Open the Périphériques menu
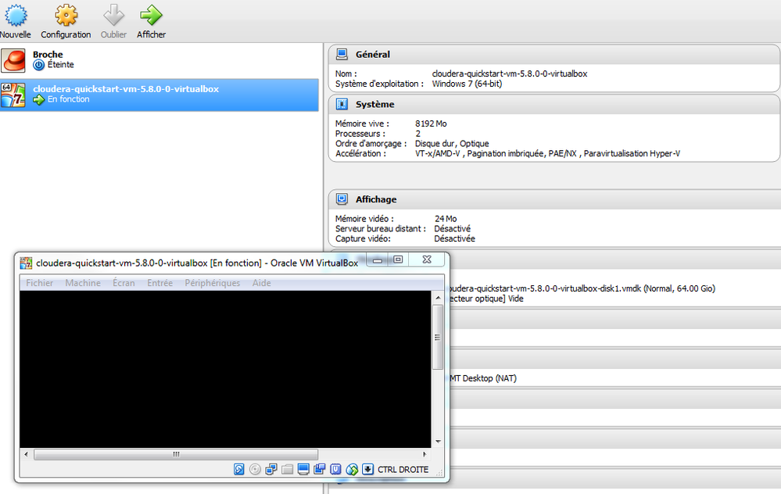Image resolution: width=781 pixels, height=494 pixels. (212, 283)
